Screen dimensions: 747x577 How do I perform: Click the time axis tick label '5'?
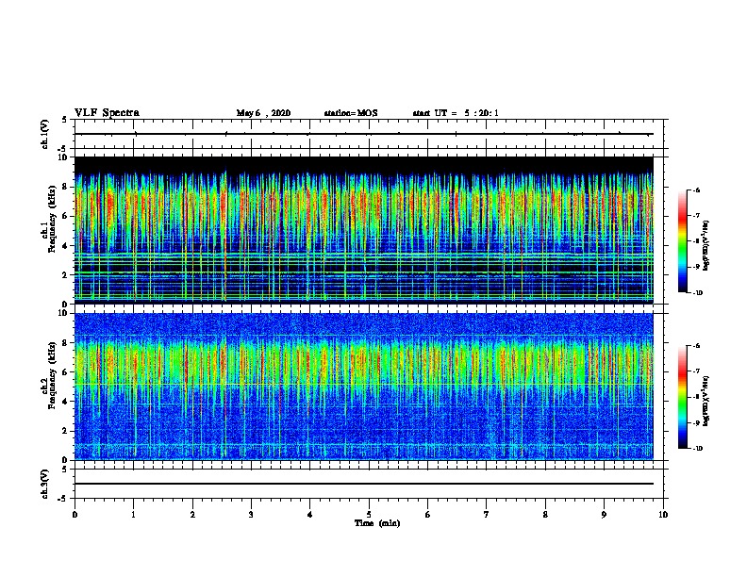[x=369, y=515]
